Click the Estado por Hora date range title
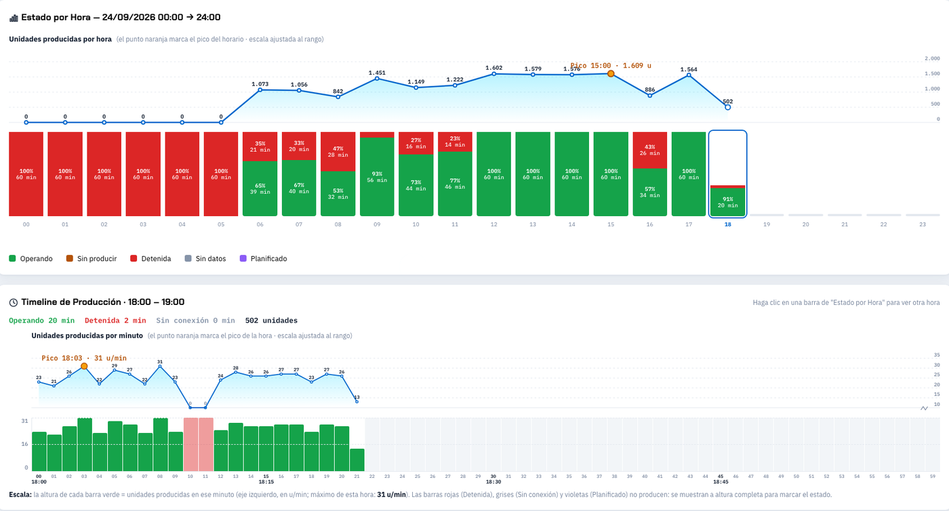 pos(121,18)
